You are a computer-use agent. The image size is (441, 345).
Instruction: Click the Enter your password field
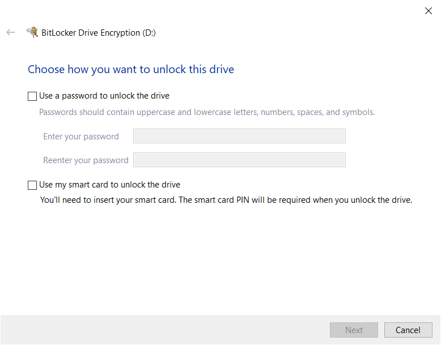click(x=239, y=136)
